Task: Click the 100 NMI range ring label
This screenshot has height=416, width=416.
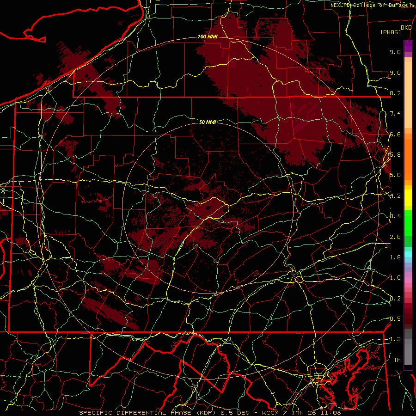Action: click(x=208, y=37)
